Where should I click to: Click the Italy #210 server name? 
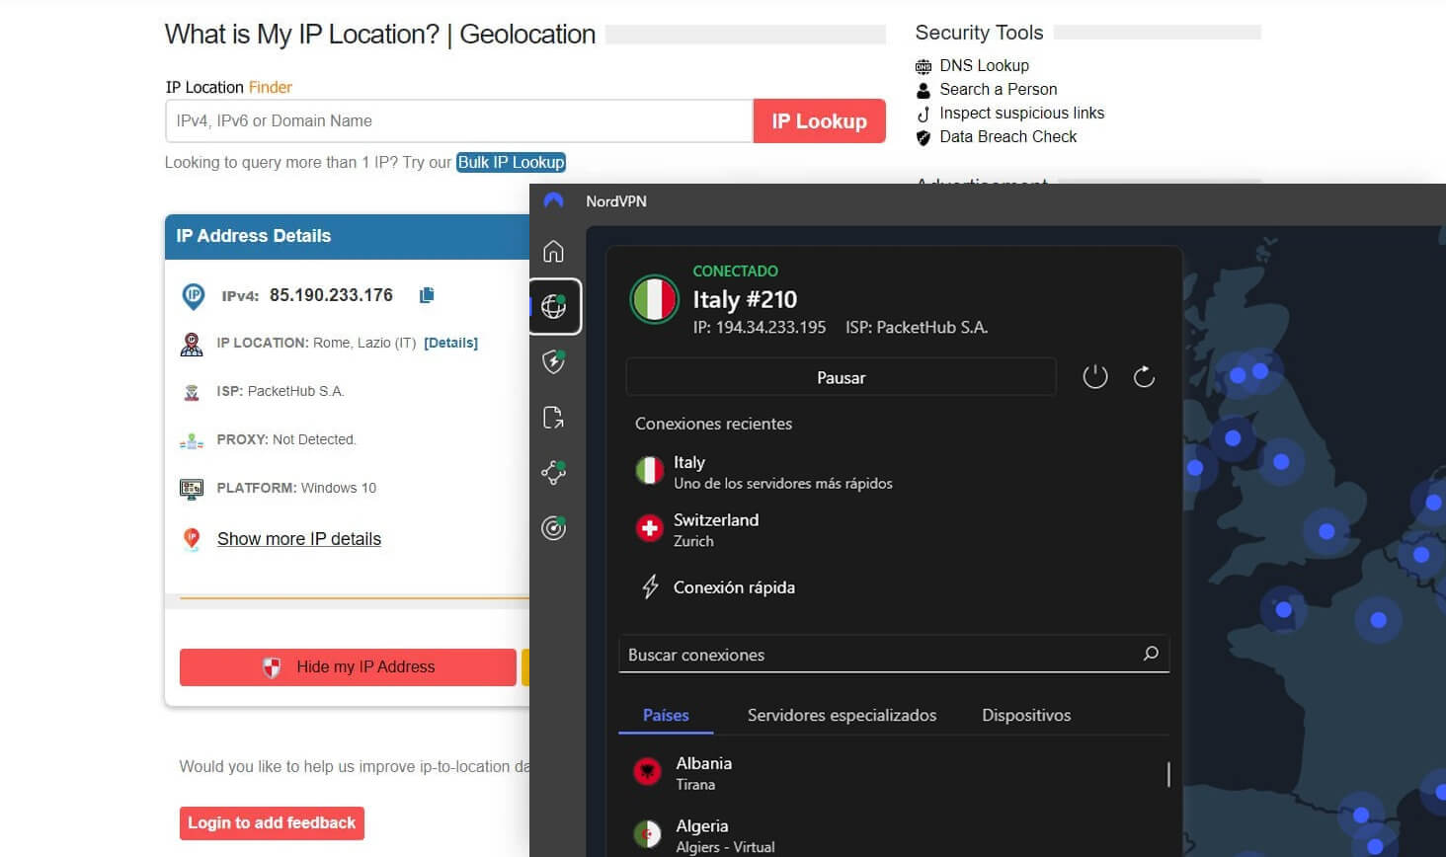[x=745, y=299]
